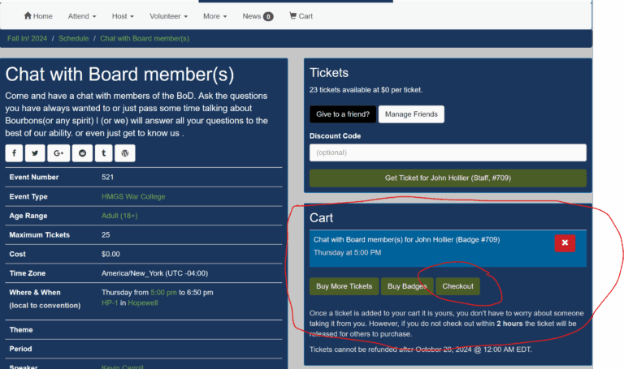Share event on Tumblr
The height and width of the screenshot is (369, 624).
[x=103, y=153]
